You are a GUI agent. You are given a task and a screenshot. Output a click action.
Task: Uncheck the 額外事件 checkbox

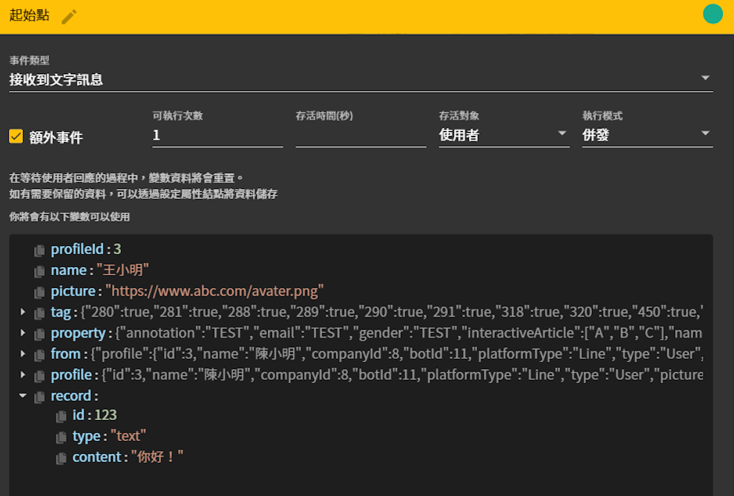click(x=16, y=136)
